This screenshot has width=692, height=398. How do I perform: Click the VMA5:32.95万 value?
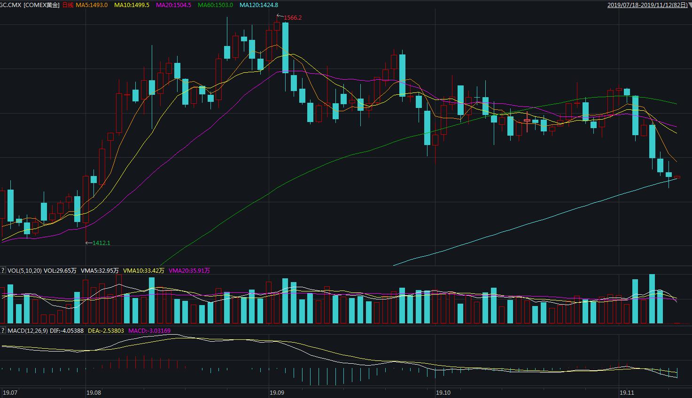point(100,270)
